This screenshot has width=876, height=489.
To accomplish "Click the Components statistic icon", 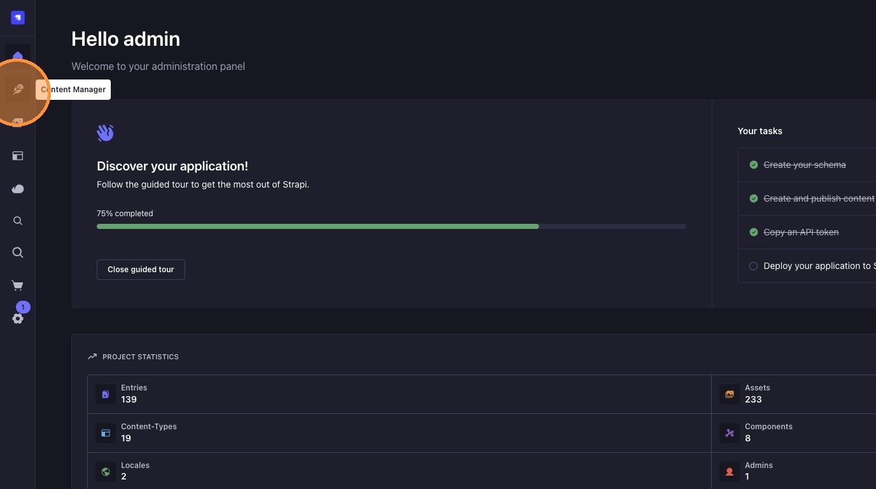I will click(x=730, y=433).
